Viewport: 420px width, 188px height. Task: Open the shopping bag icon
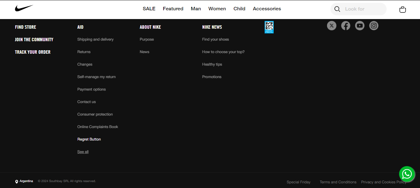(403, 9)
